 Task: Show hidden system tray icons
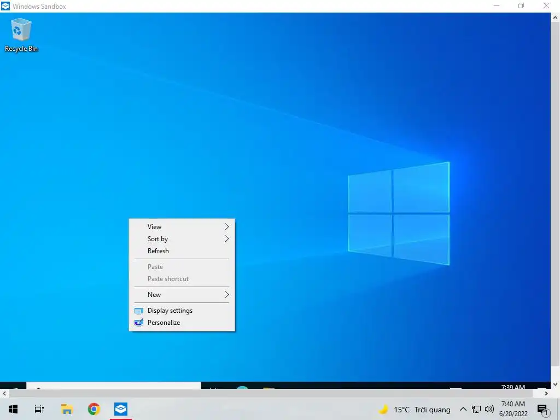[463, 409]
